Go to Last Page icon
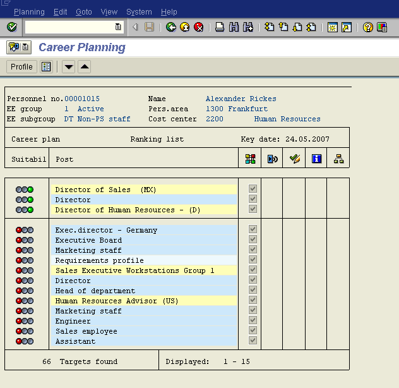The width and height of the screenshot is (399, 388). pos(311,27)
